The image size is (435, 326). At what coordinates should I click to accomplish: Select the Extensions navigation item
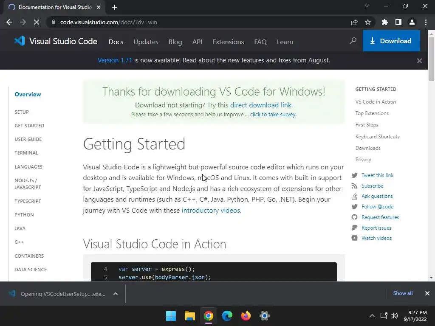point(228,42)
